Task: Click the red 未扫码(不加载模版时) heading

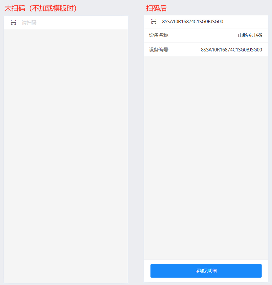Action: click(x=41, y=8)
